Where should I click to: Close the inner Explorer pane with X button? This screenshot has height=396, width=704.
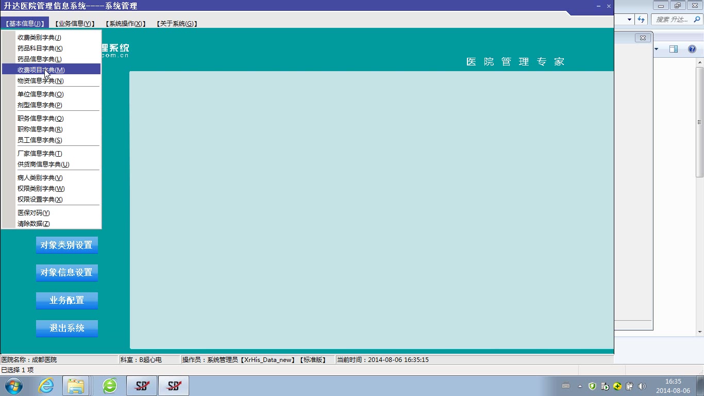[x=643, y=38]
